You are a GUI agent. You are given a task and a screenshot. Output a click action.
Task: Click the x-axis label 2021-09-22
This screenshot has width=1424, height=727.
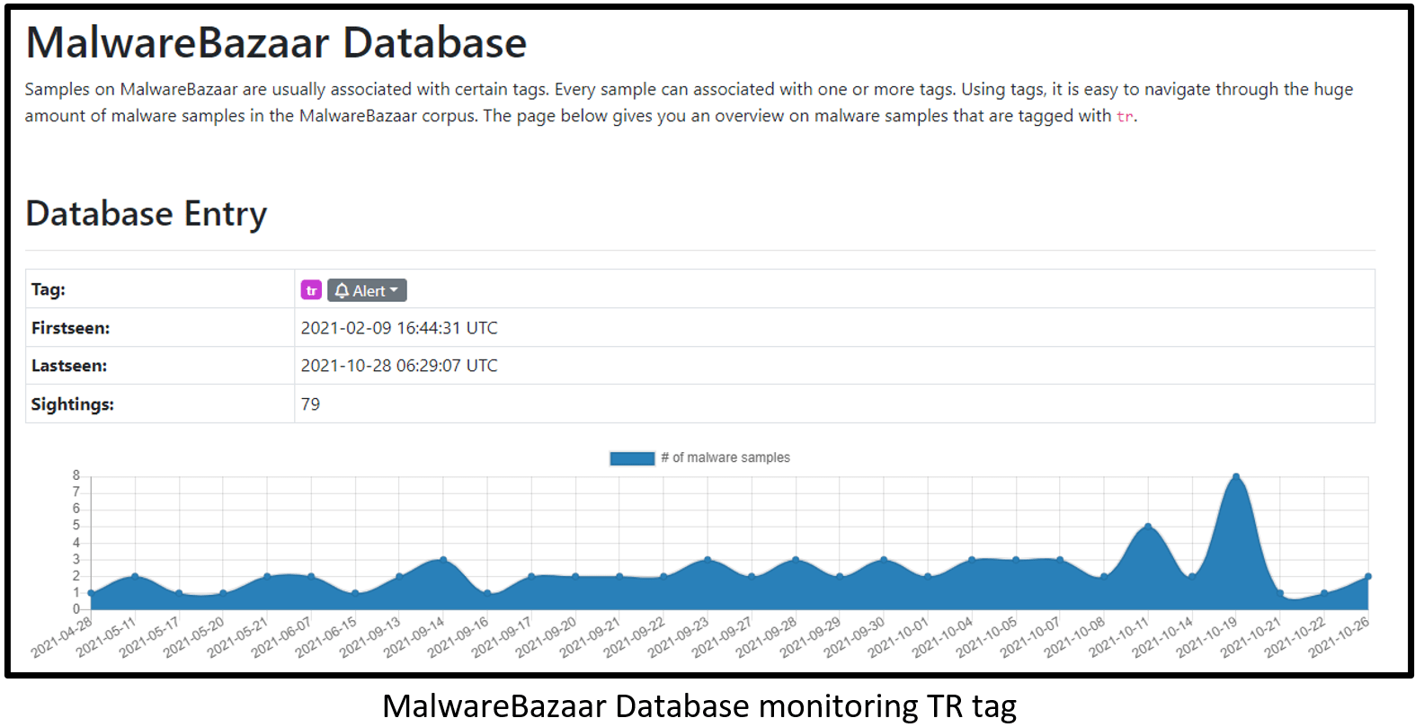635,636
